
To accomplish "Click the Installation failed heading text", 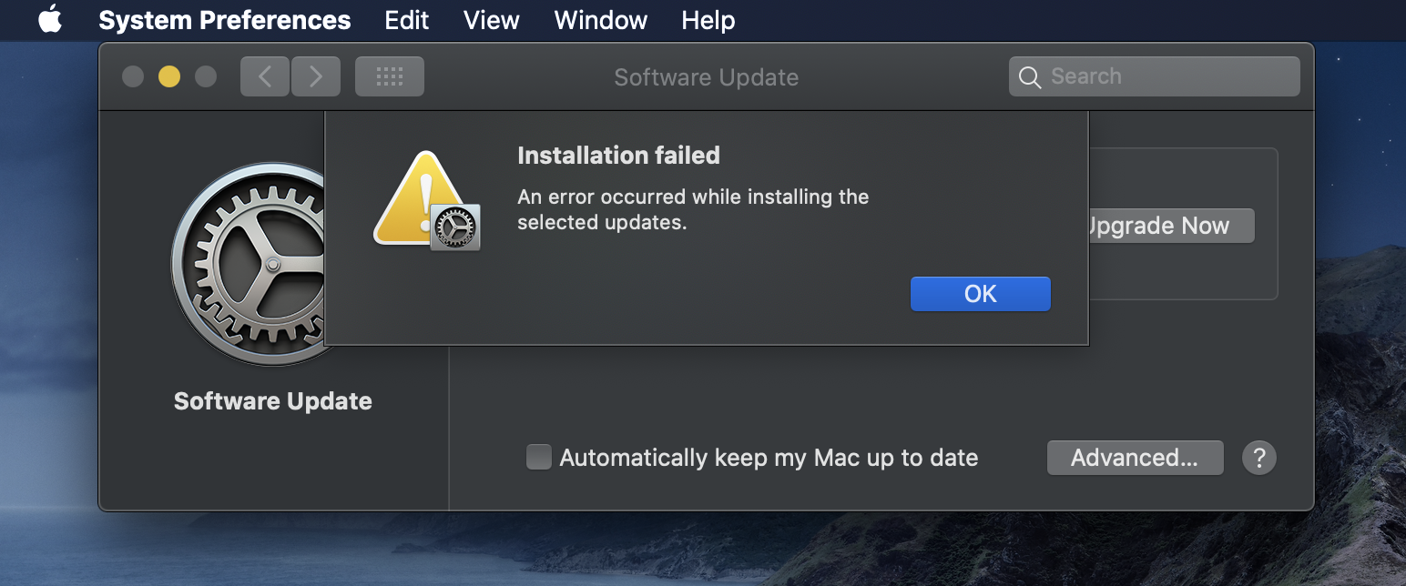I will [x=618, y=156].
